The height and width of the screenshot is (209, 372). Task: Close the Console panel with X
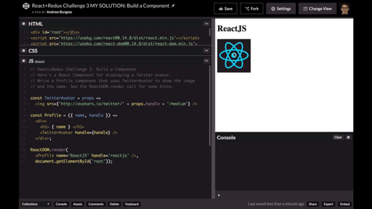tap(348, 137)
